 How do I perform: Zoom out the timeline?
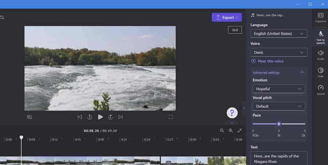coord(222,130)
